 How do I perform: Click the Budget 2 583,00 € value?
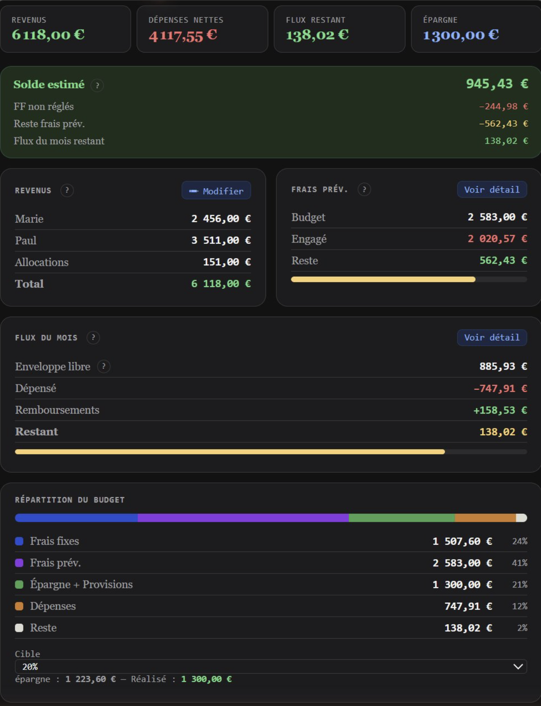click(497, 217)
